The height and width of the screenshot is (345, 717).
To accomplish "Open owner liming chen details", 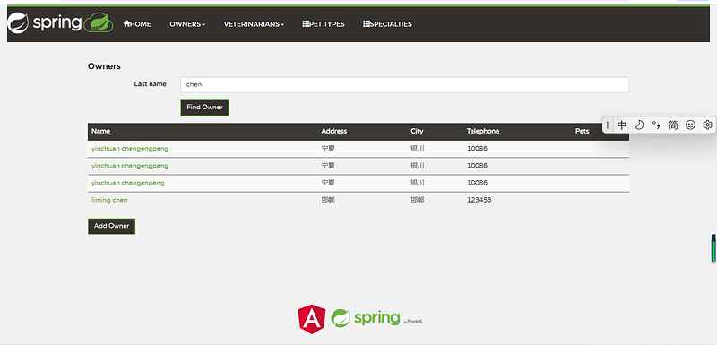I will [x=109, y=200].
